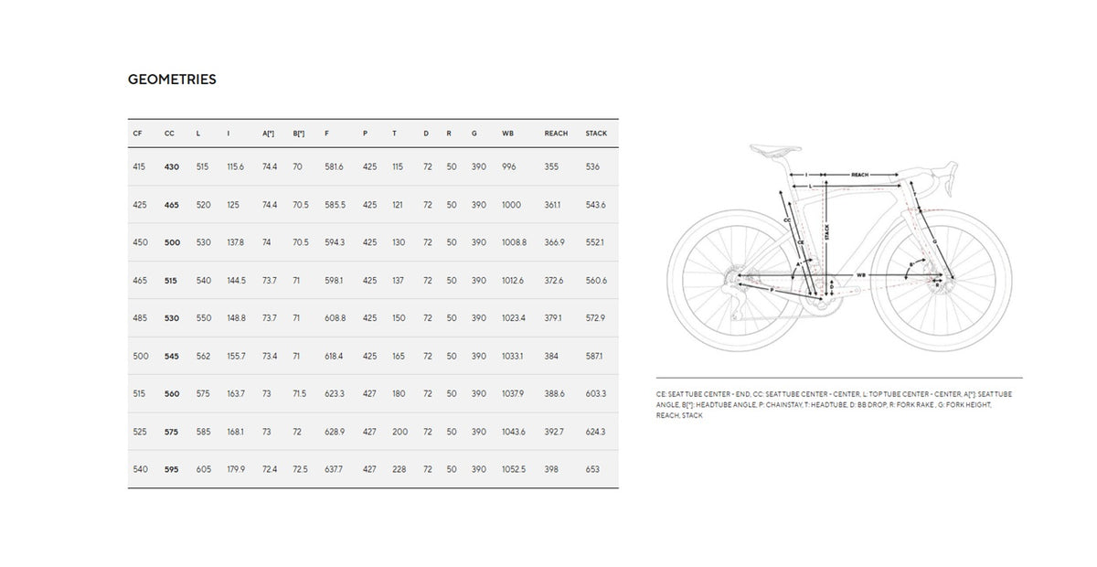Click the WB arrow label in diagram

point(861,274)
